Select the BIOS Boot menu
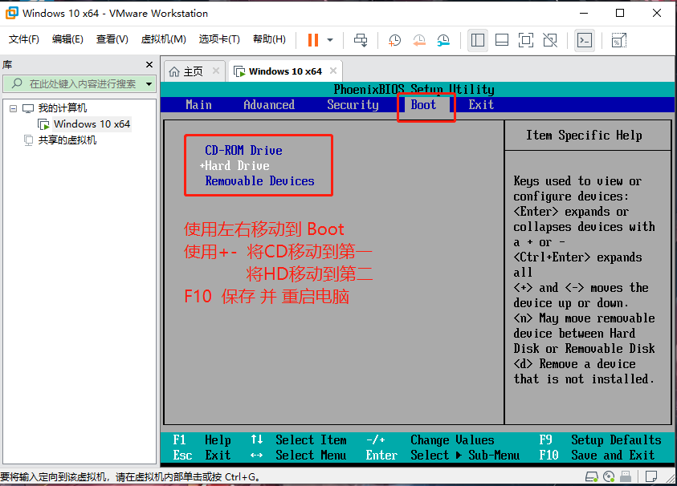Viewport: 677px width, 486px height. [423, 105]
